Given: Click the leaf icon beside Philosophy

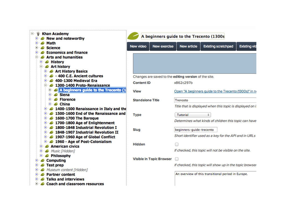Looking at the screenshot, I should (47, 156).
